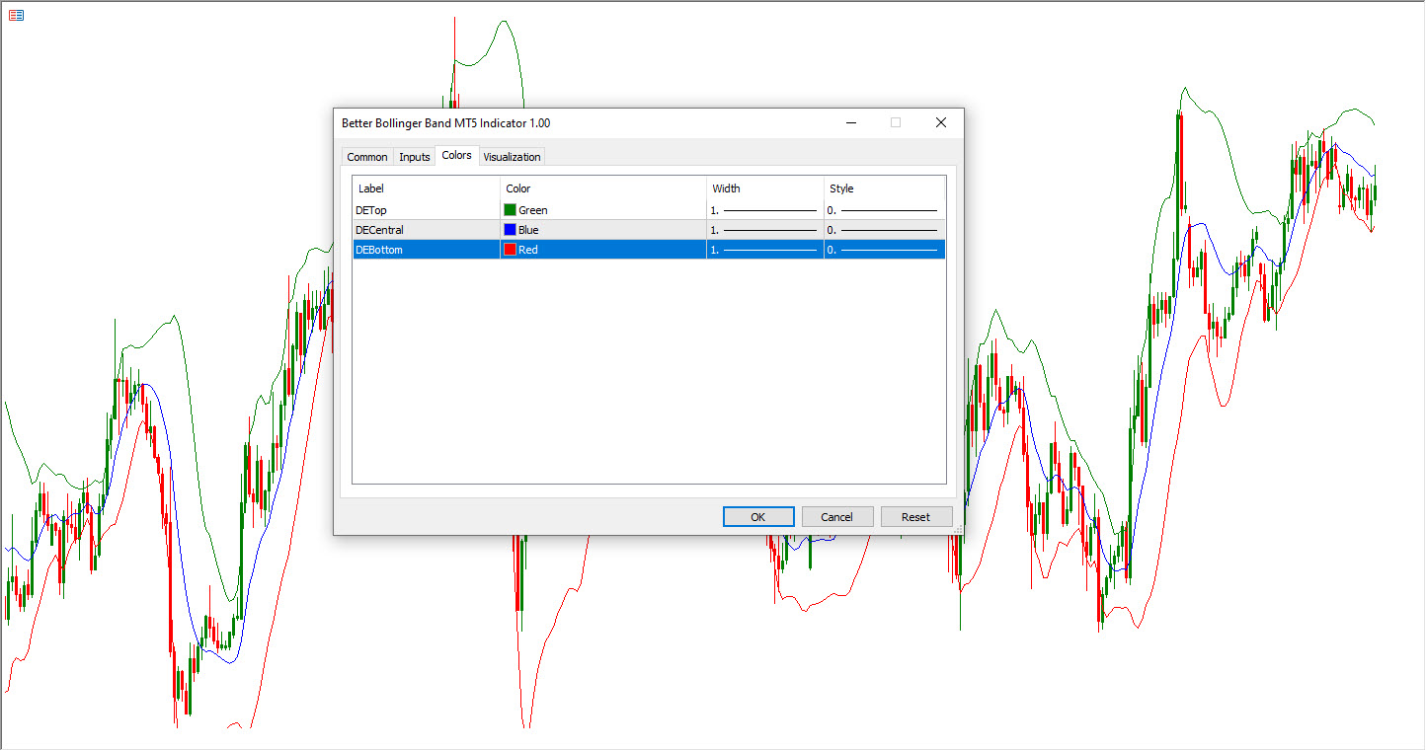Open the Style selector for DECentral
This screenshot has width=1426, height=751.
[x=884, y=230]
